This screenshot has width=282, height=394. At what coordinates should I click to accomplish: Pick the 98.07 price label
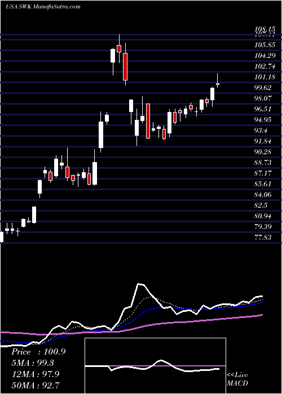pyautogui.click(x=263, y=98)
